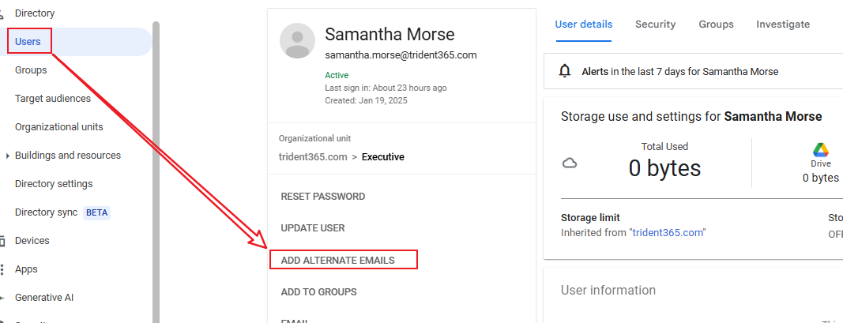This screenshot has width=843, height=323.
Task: Click RESET PASSWORD
Action: click(322, 197)
